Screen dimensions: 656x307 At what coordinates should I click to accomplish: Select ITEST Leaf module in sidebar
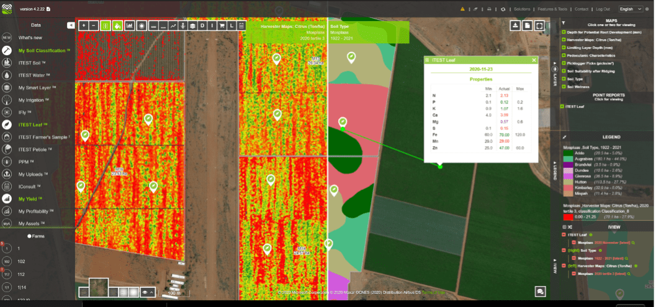32,125
